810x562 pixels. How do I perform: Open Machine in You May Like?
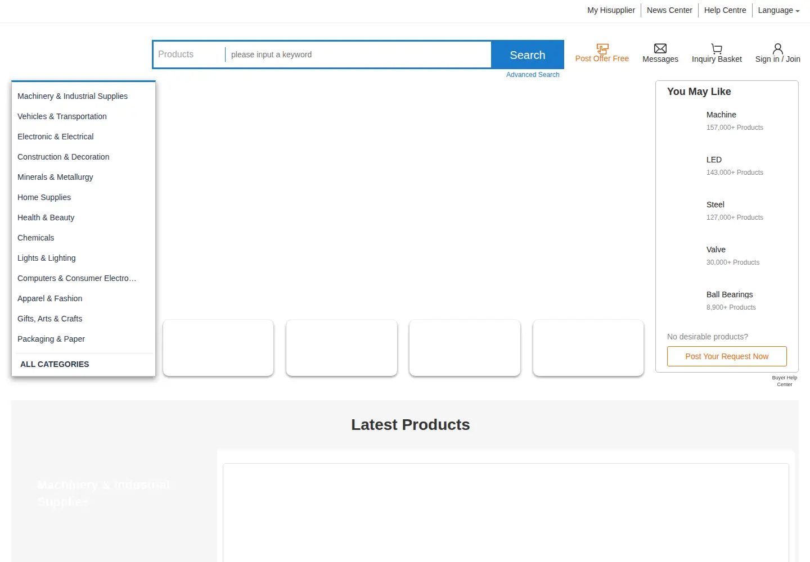tap(721, 115)
